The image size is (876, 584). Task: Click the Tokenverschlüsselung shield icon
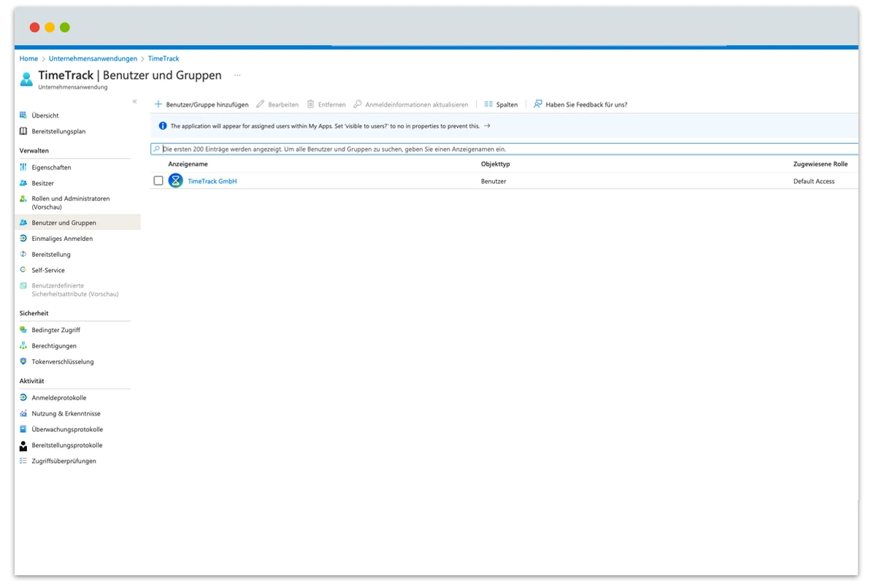23,361
